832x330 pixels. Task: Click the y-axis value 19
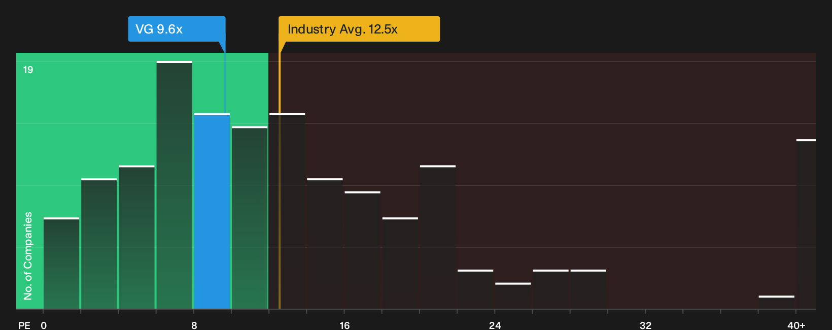(x=28, y=70)
